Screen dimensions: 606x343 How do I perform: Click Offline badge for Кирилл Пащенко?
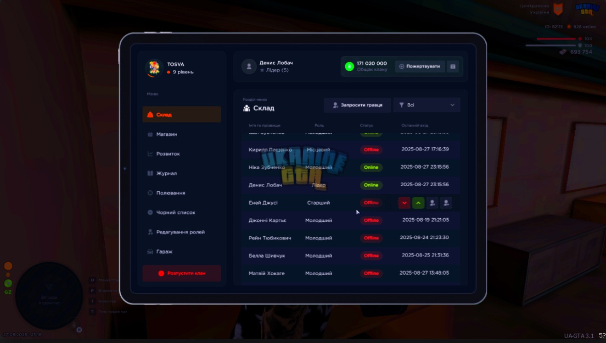coord(371,149)
